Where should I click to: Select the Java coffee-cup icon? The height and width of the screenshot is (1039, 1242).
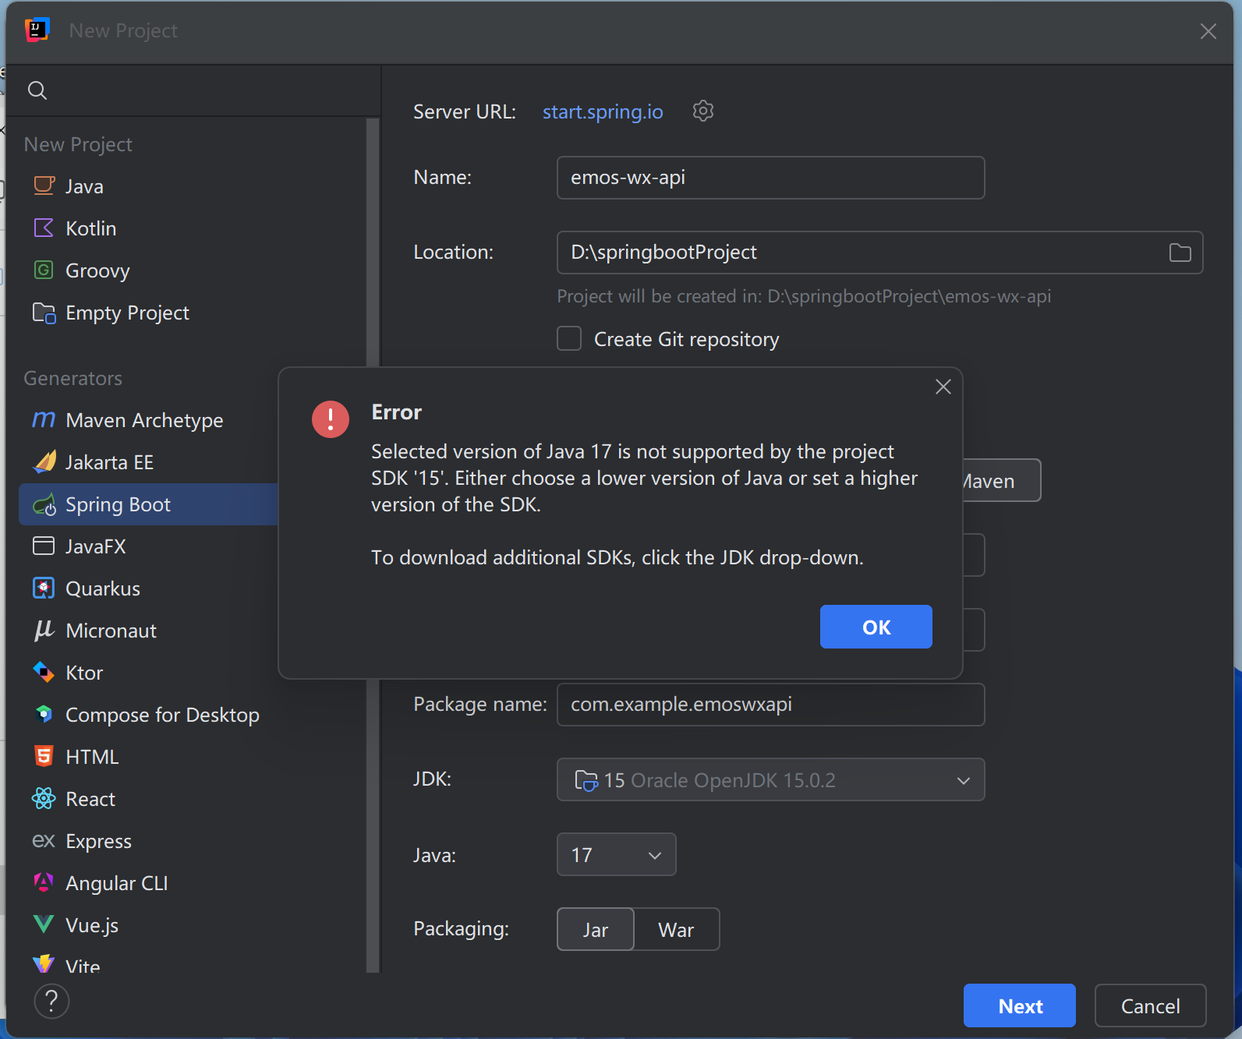tap(44, 186)
